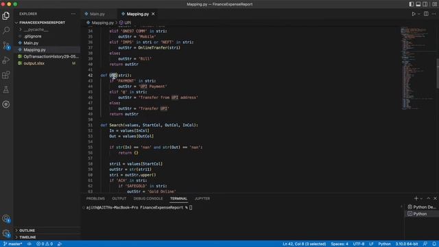Switch to the Main.py editor tab
This screenshot has height=247, width=439.
click(97, 14)
